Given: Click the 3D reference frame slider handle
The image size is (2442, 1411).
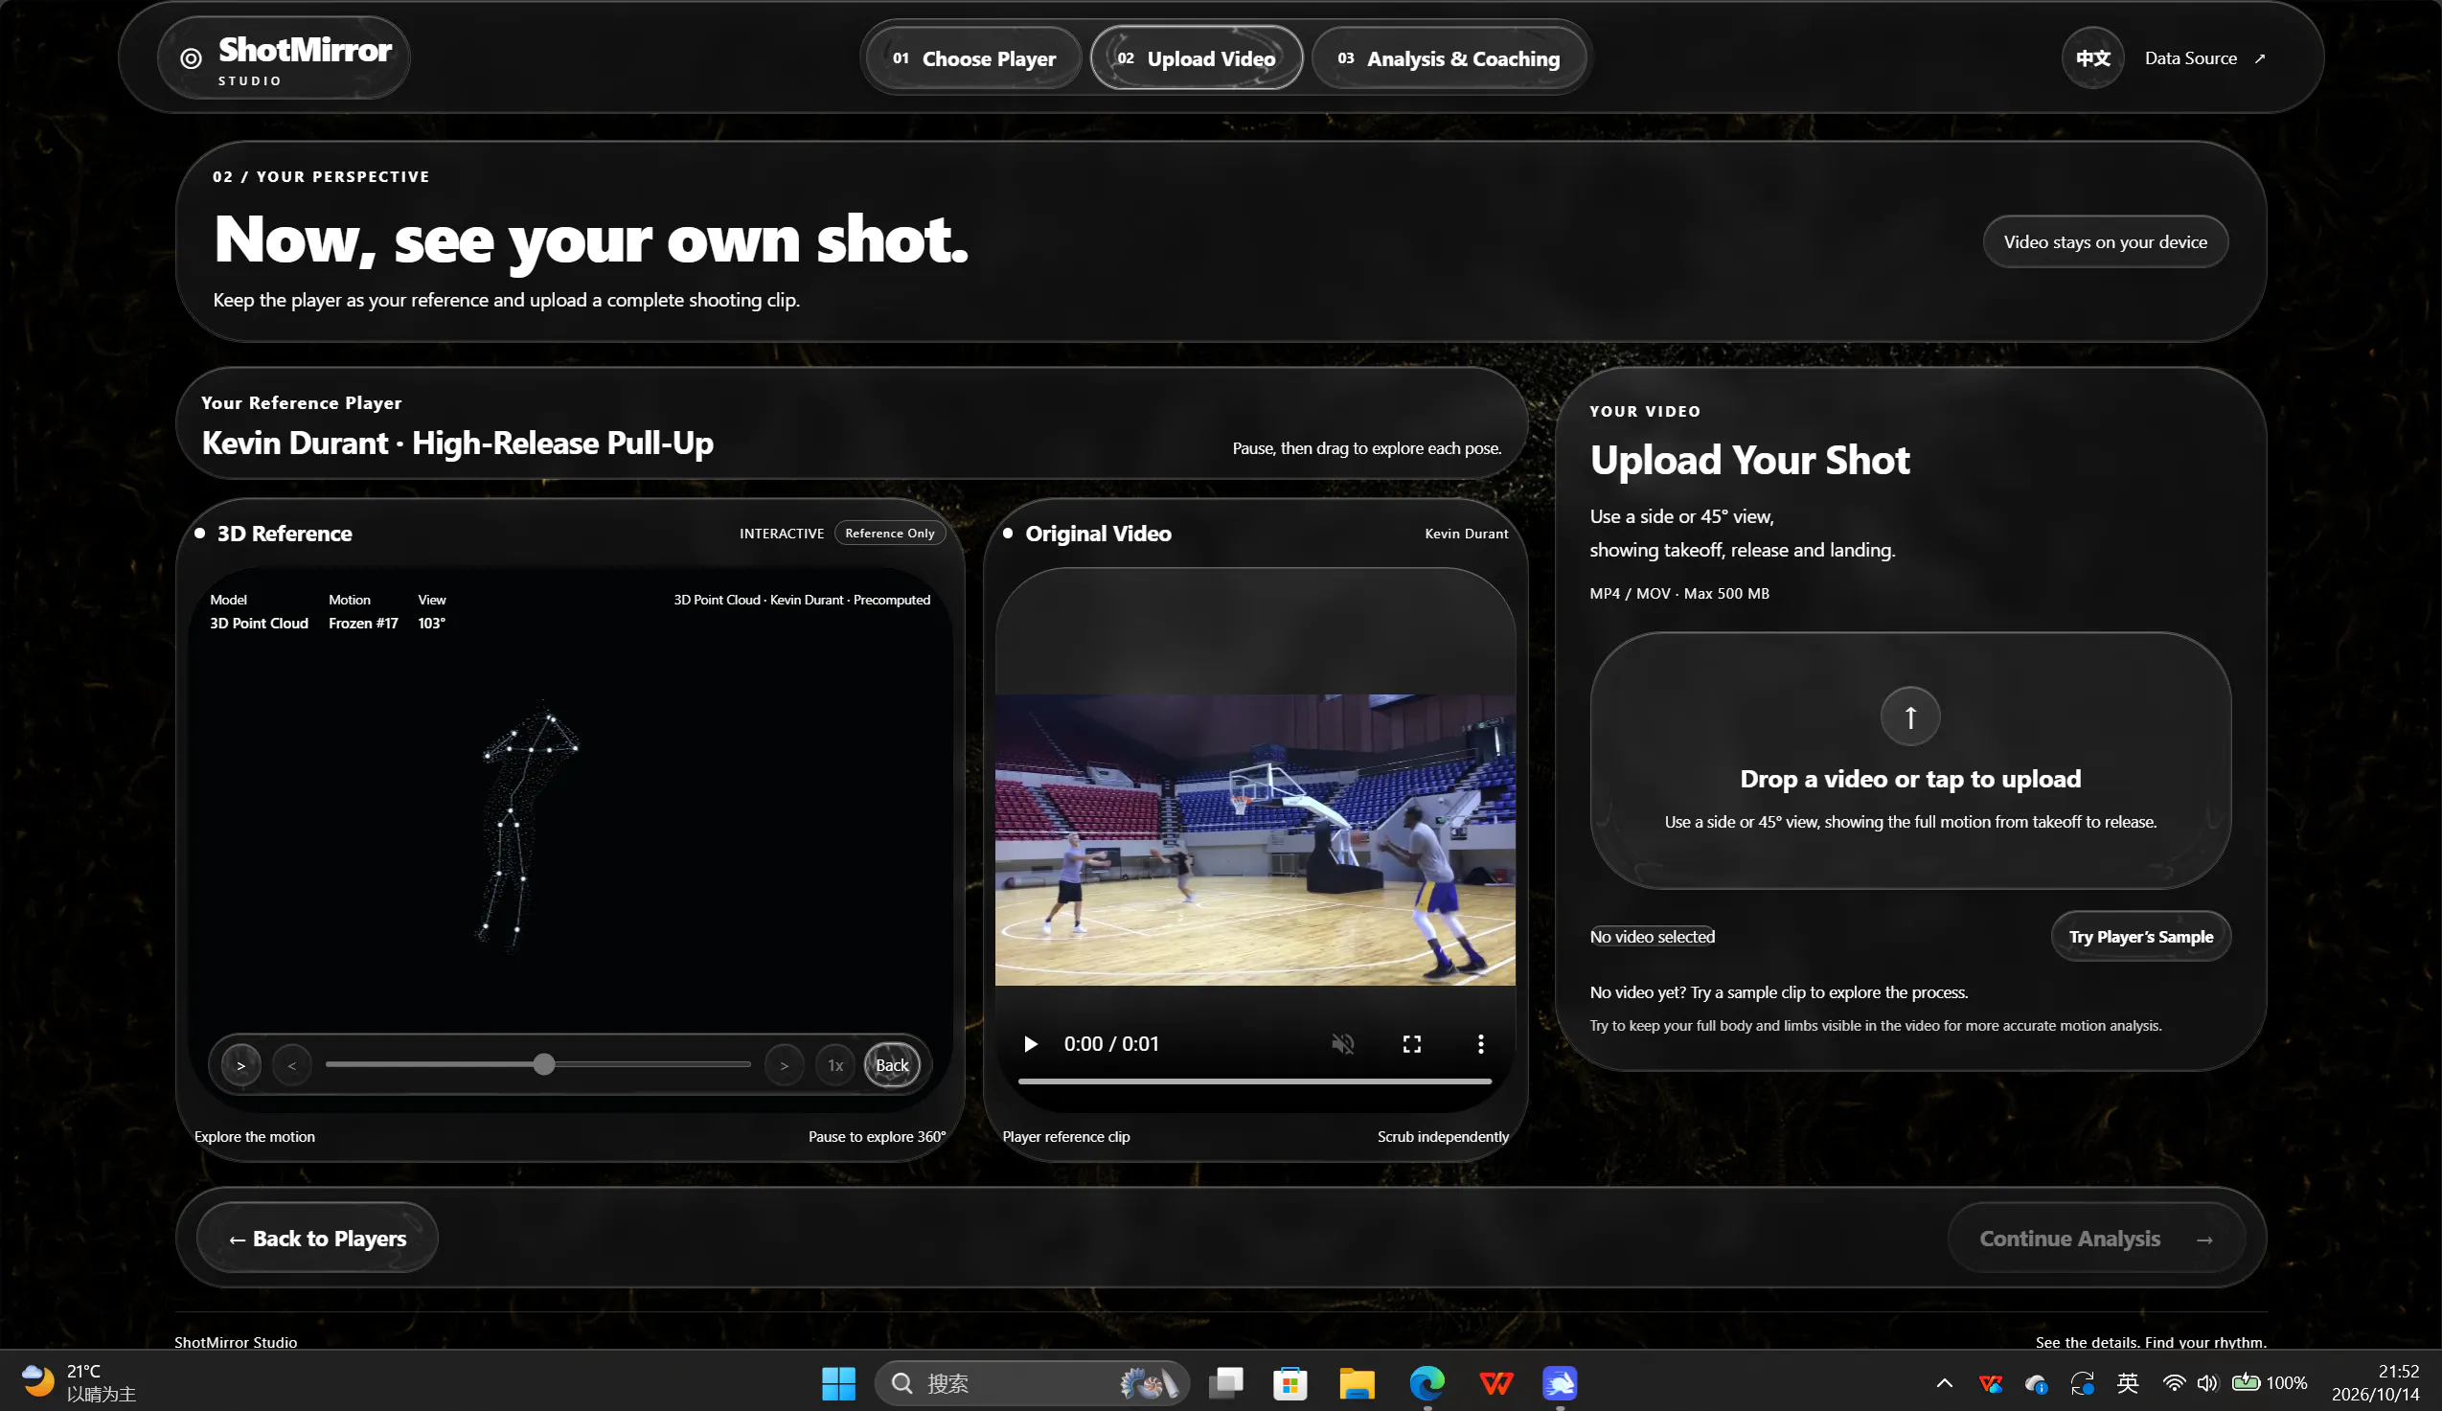Looking at the screenshot, I should 544,1064.
